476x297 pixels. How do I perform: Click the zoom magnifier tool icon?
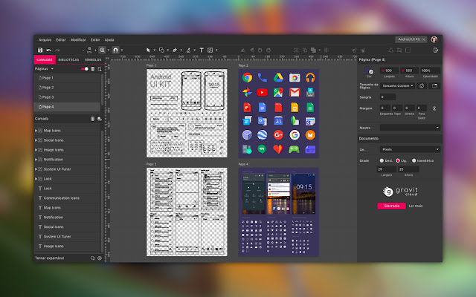tap(103, 50)
